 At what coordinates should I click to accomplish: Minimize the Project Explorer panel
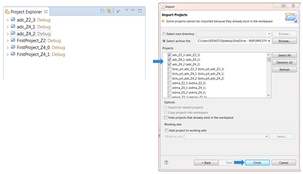[x=133, y=10]
